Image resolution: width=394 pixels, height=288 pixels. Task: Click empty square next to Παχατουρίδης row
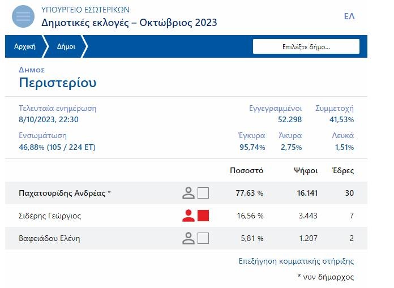[x=203, y=193]
